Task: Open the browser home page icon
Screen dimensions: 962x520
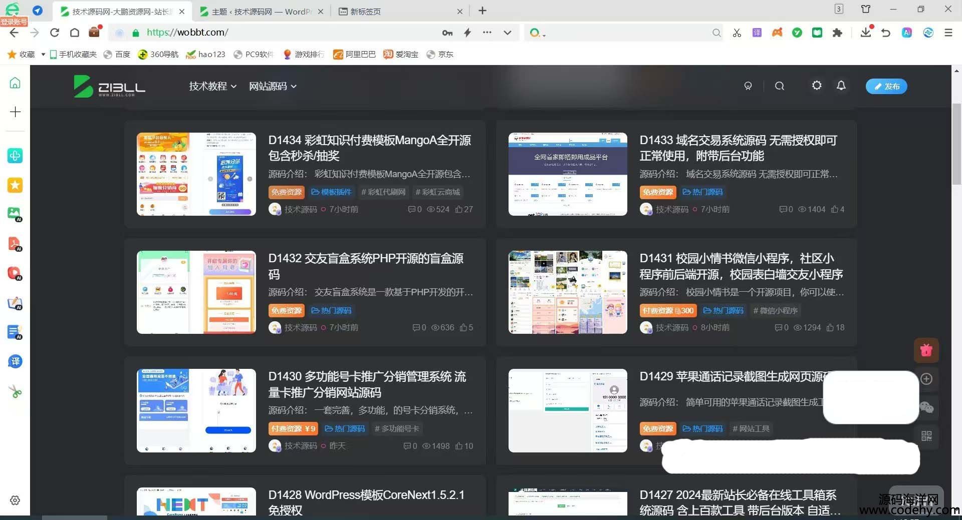Action: click(75, 33)
